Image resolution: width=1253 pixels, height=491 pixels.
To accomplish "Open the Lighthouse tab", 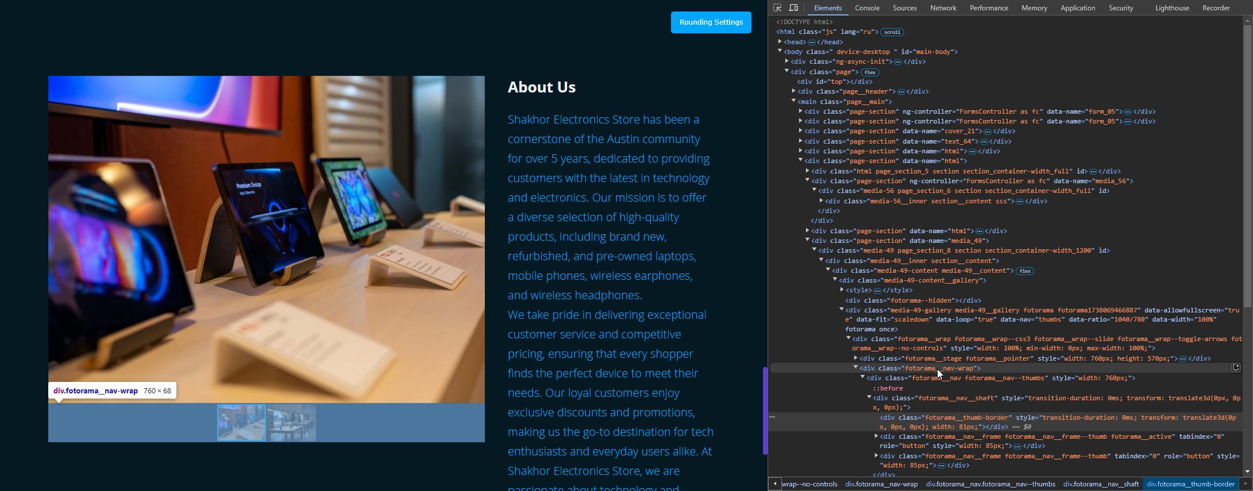I will [x=1172, y=8].
